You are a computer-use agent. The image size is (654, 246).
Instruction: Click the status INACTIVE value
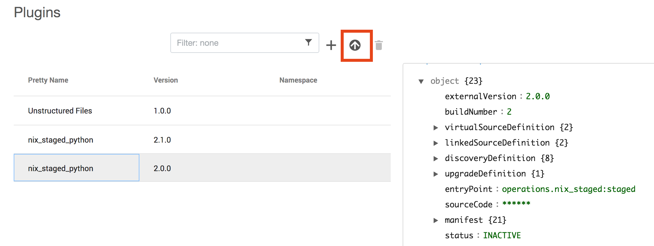click(502, 236)
